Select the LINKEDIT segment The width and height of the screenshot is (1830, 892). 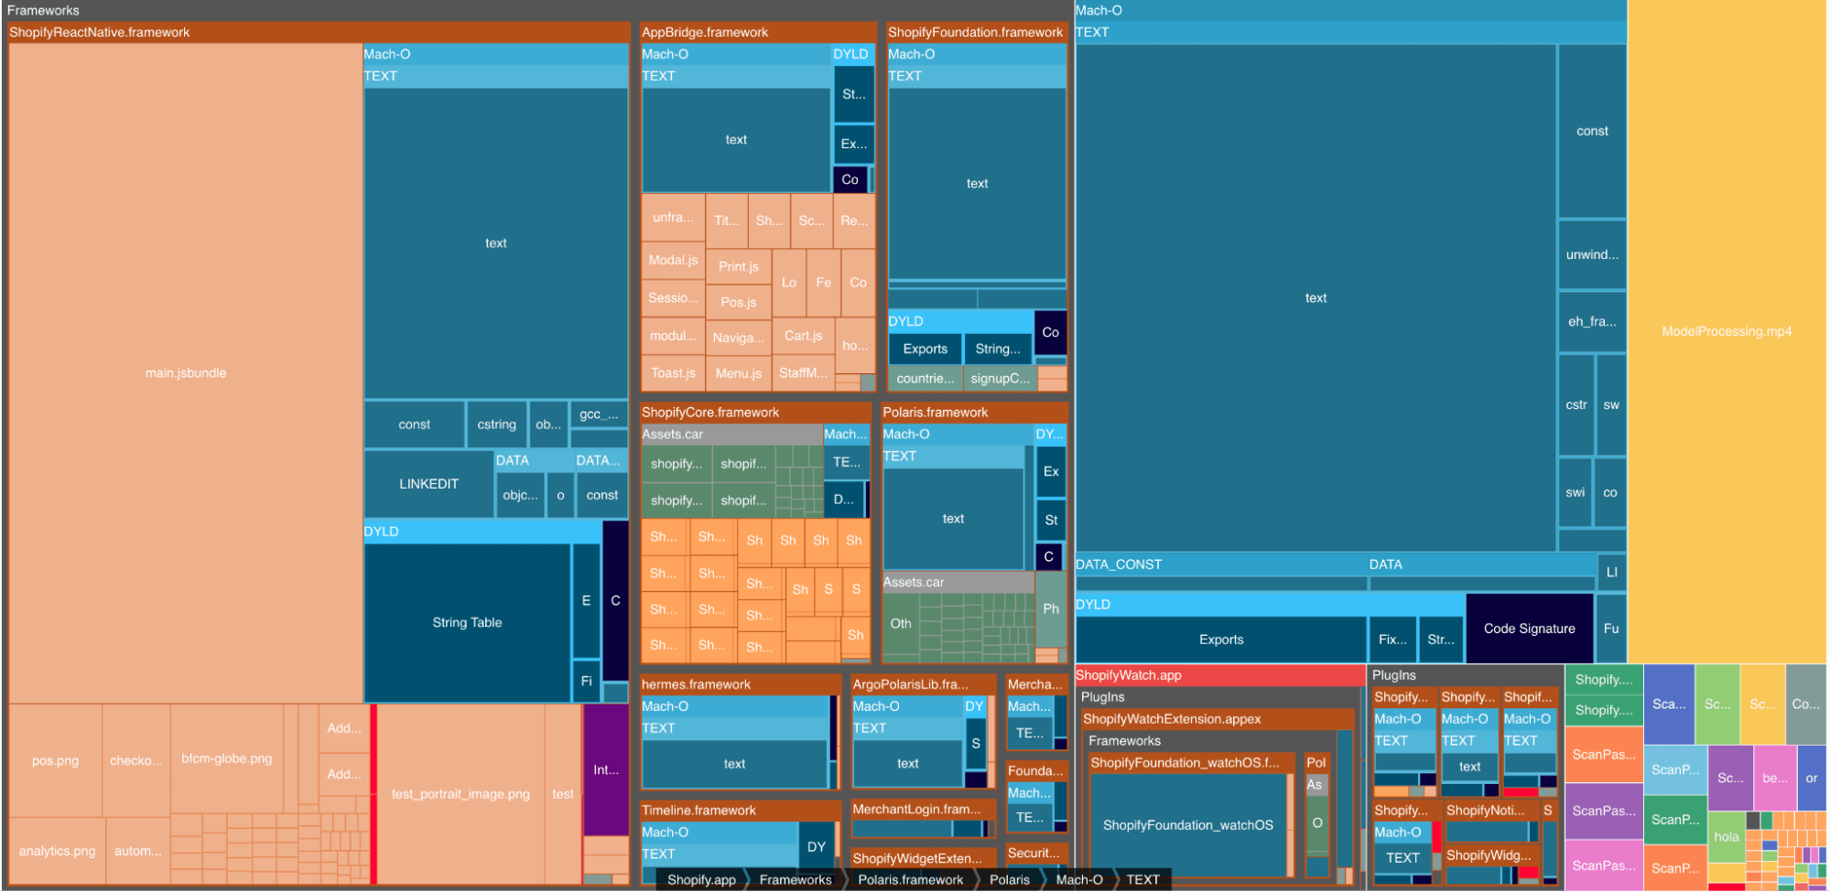[429, 483]
